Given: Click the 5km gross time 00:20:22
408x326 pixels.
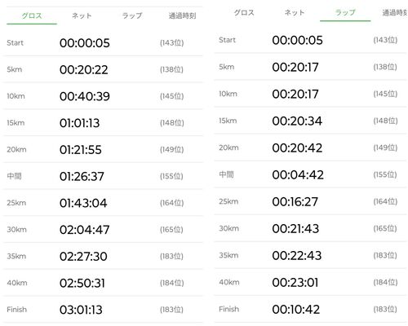Looking at the screenshot, I should point(84,70).
